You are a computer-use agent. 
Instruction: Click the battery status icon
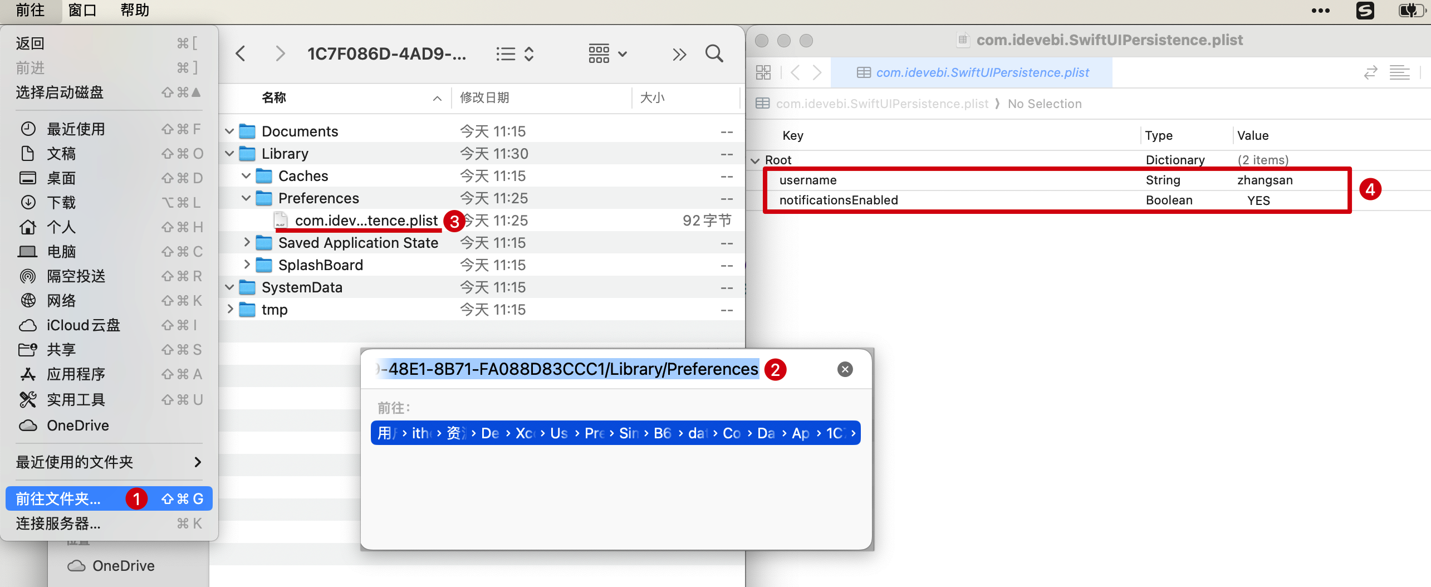point(1412,11)
